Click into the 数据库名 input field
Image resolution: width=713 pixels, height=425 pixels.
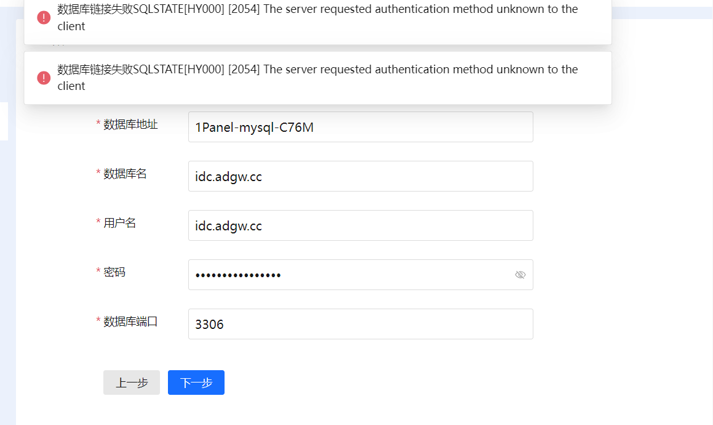click(x=360, y=176)
